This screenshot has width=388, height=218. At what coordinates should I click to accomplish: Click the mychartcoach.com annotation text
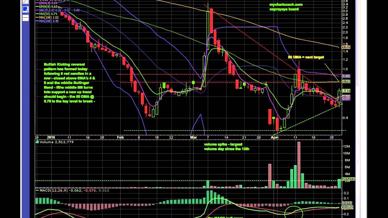click(286, 5)
